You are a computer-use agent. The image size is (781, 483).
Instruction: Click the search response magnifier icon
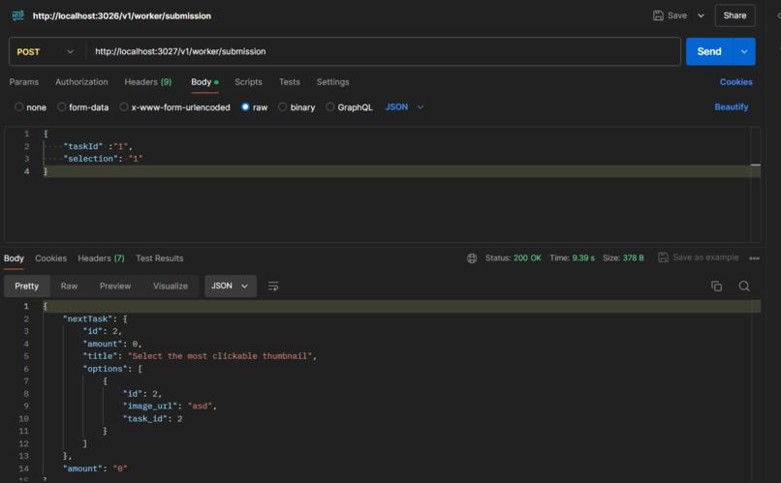click(744, 286)
